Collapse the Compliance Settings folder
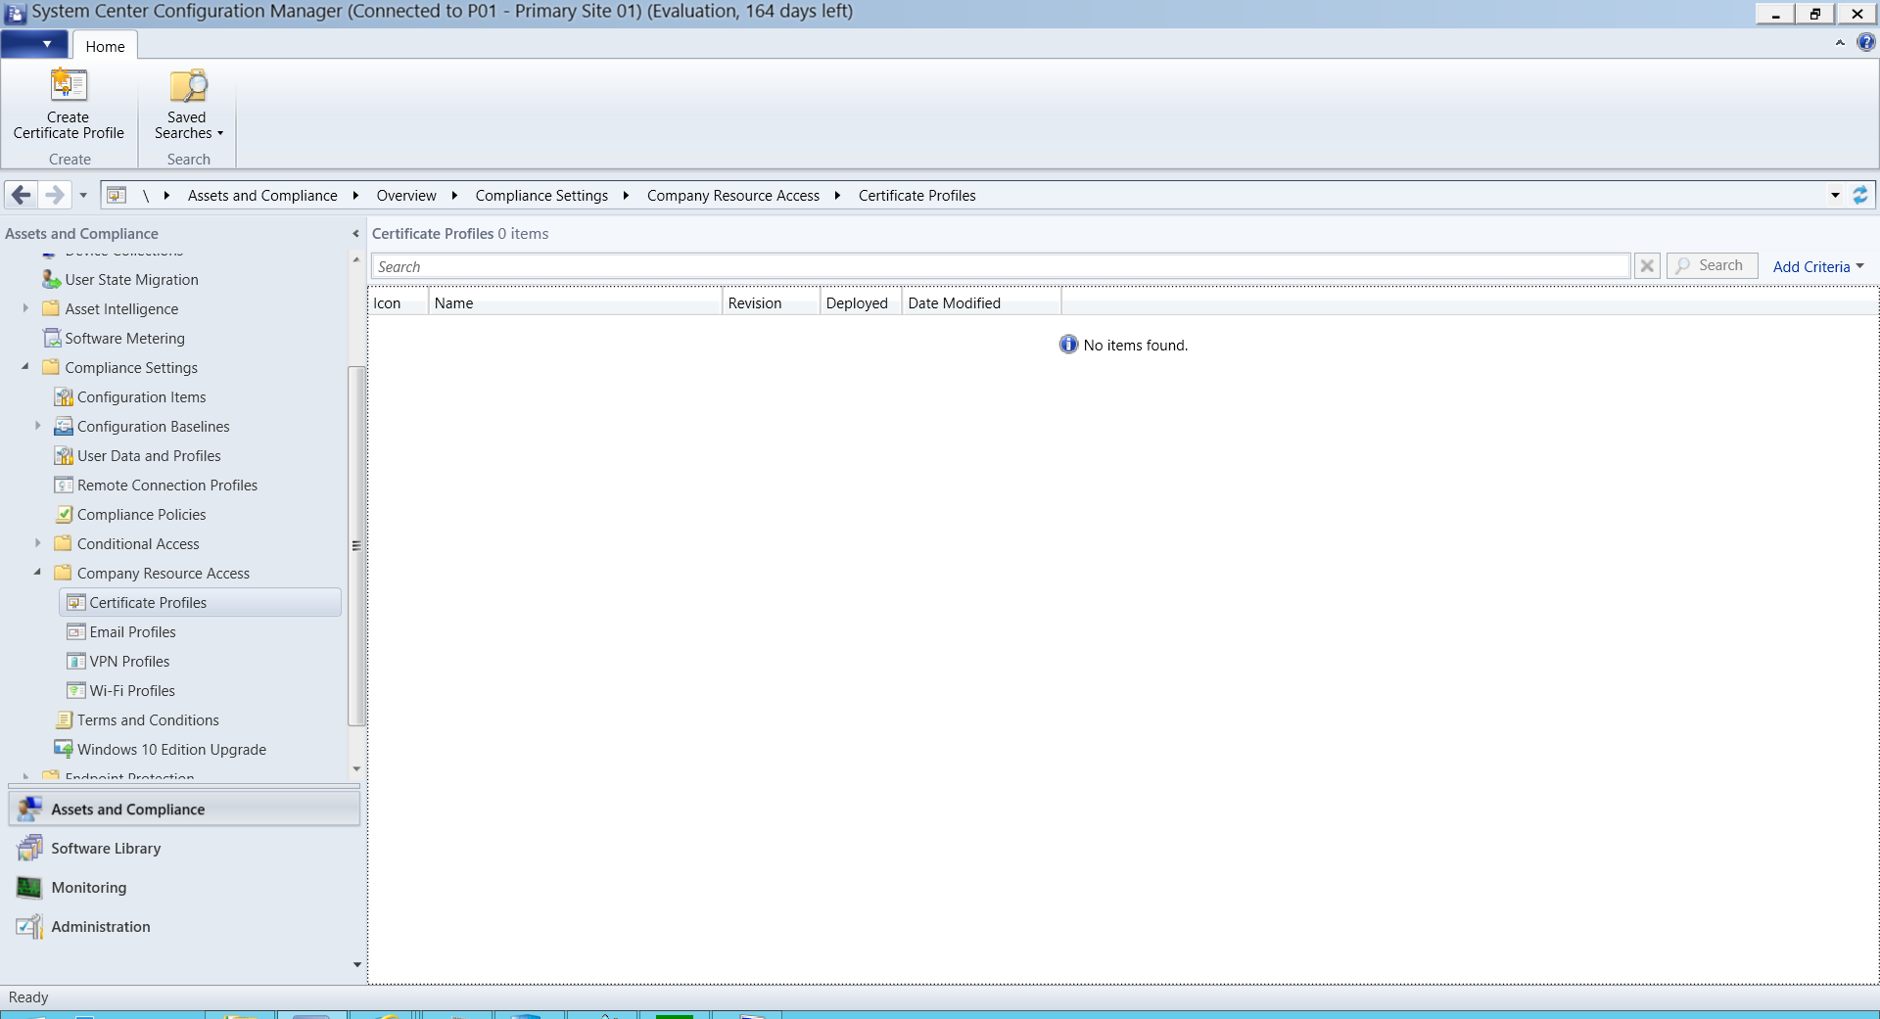 [23, 367]
